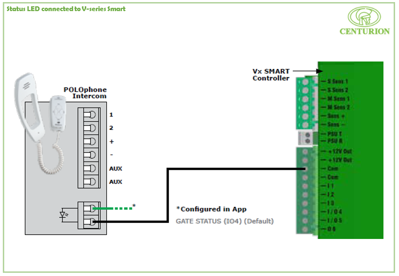Click the controller screw terminal beside I/O 4
Viewport: 399px width, 276px height.
point(305,212)
